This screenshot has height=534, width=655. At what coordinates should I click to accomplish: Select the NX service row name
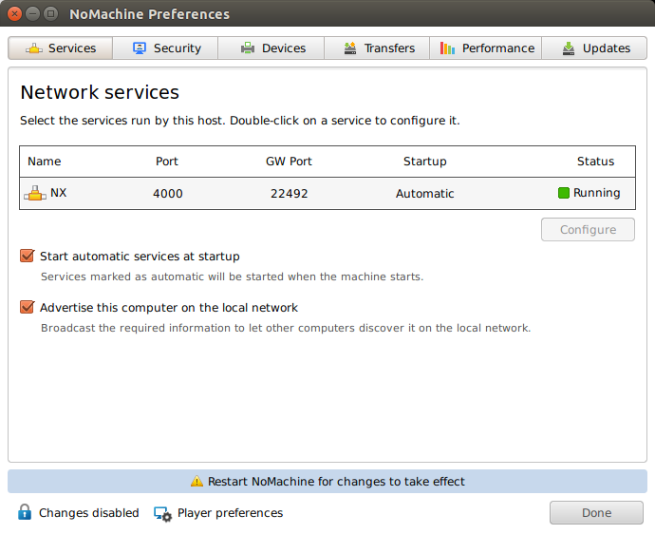pyautogui.click(x=58, y=193)
